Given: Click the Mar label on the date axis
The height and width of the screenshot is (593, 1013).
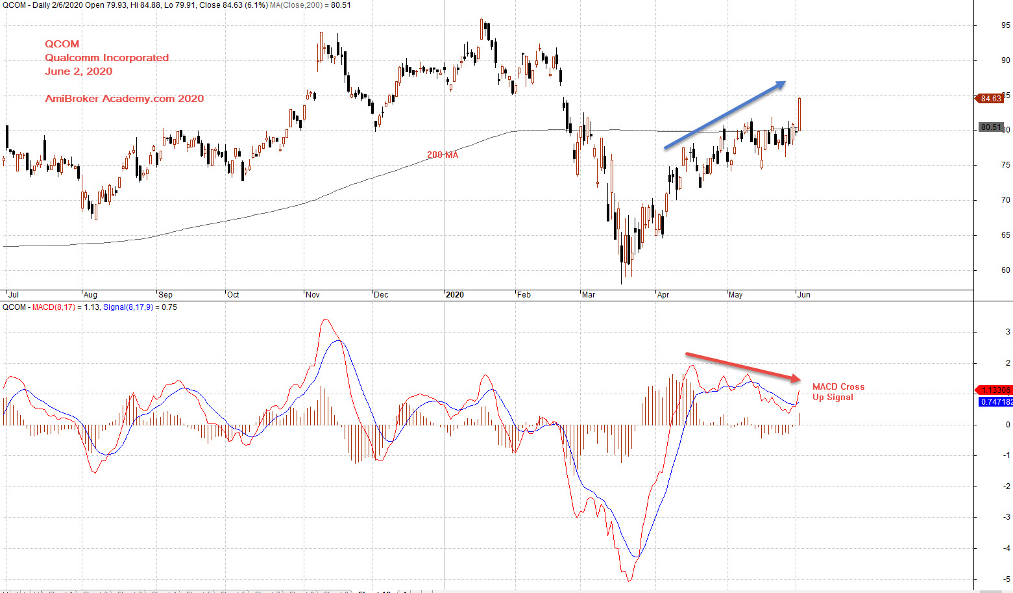Looking at the screenshot, I should pyautogui.click(x=589, y=295).
